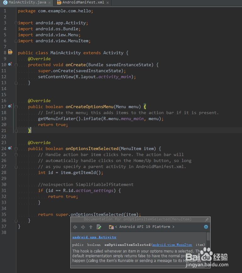Click 'item.getItemId()' on line 28

click(x=80, y=173)
